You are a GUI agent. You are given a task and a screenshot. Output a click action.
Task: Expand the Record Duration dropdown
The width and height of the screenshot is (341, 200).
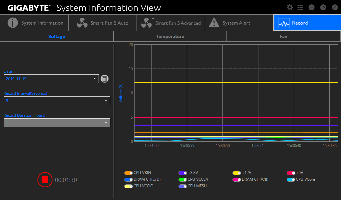click(57, 123)
